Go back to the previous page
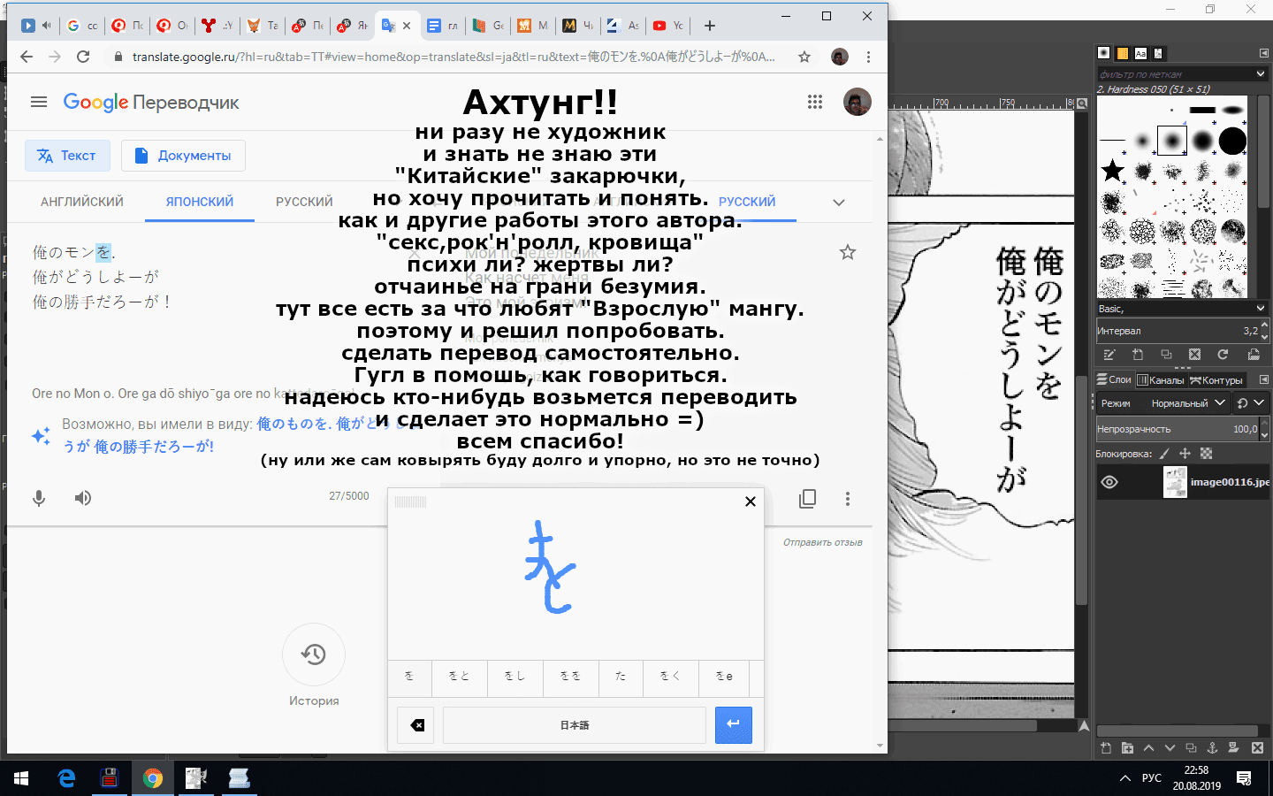This screenshot has height=796, width=1273. click(27, 57)
